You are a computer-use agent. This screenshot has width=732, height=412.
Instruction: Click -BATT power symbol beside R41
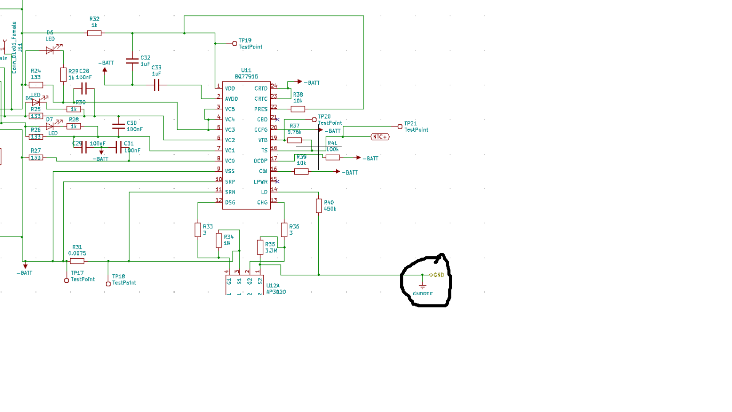coord(358,158)
